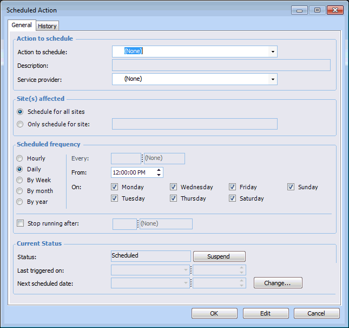Select the General tab
Image resolution: width=349 pixels, height=328 pixels.
click(x=22, y=25)
